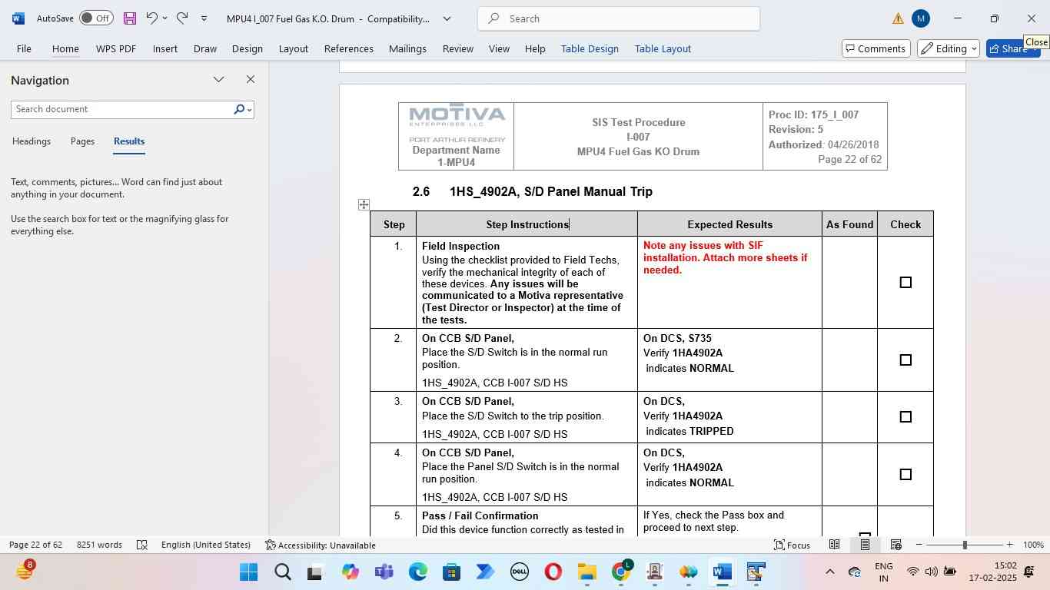Click the Undo arrow icon

pos(152,18)
